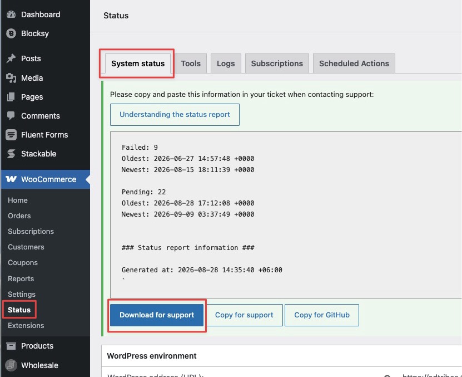This screenshot has height=377, width=462.
Task: Click the 'Generated at' timestamp line
Action: coord(202,270)
